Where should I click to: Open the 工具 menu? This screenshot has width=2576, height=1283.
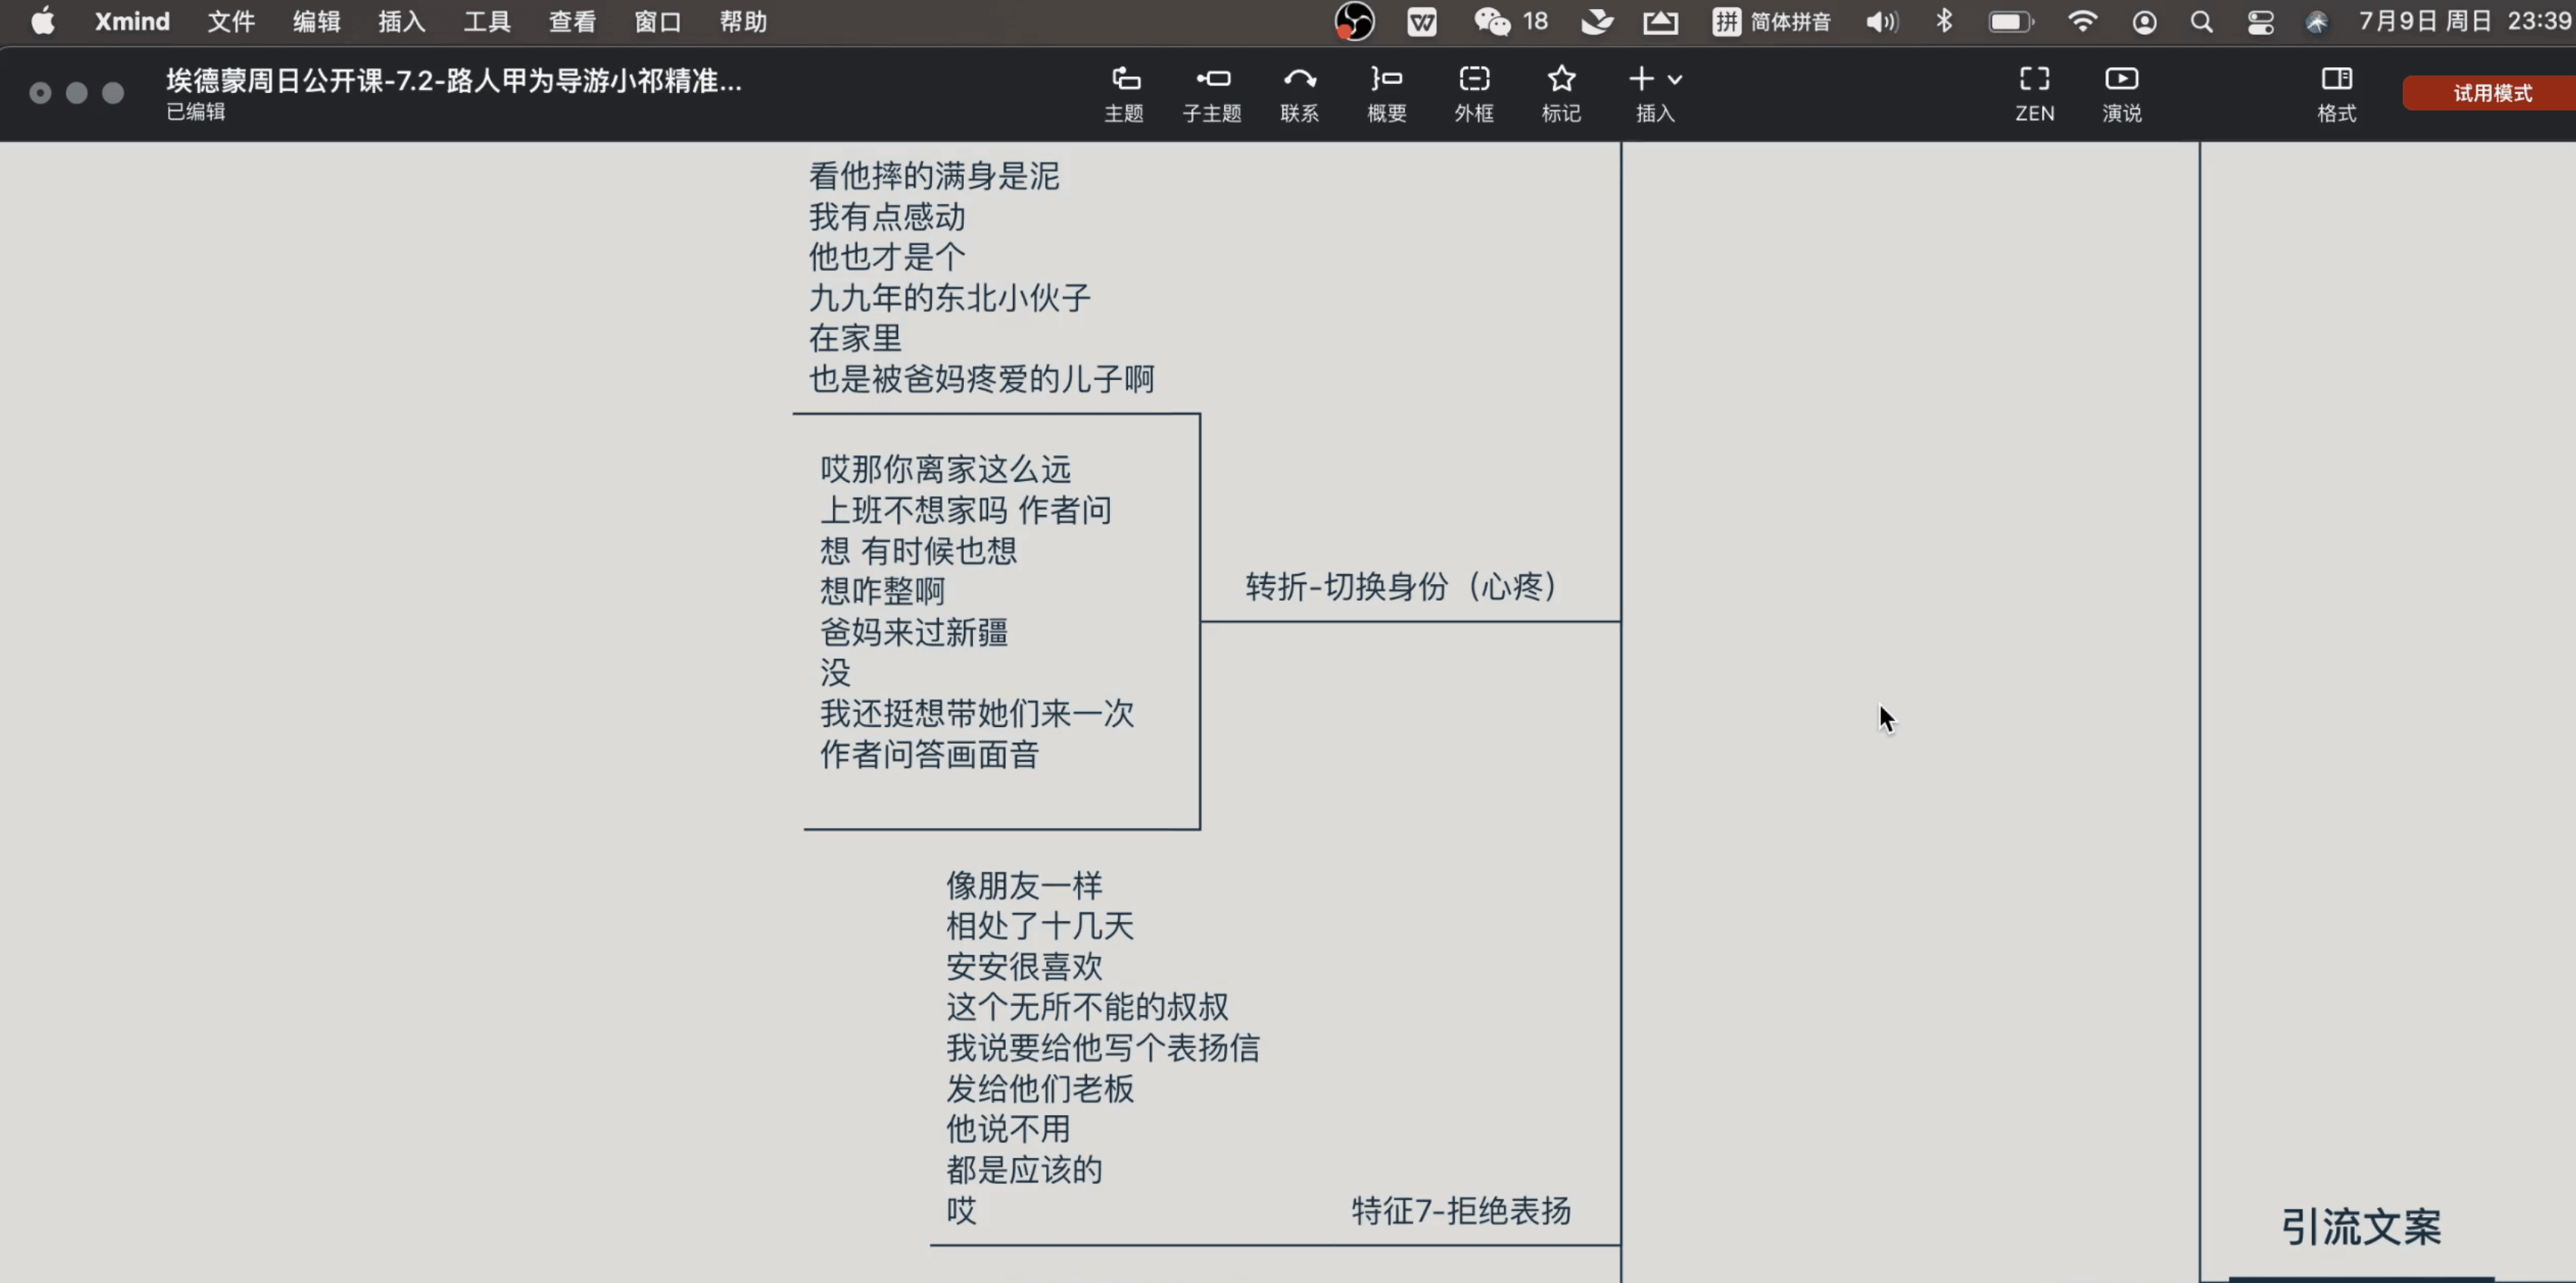487,21
